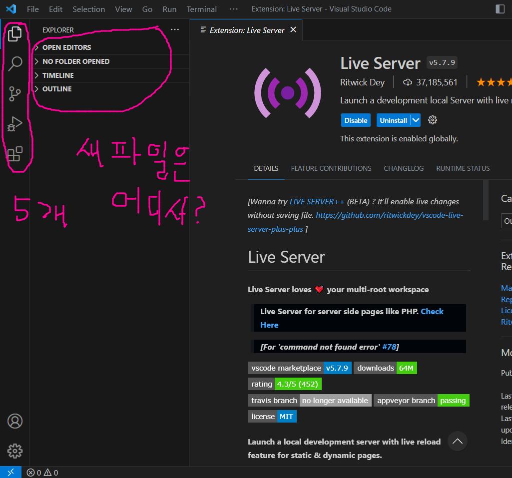The height and width of the screenshot is (478, 512).
Task: Switch to the RUNTIME STATUS tab
Action: (463, 168)
